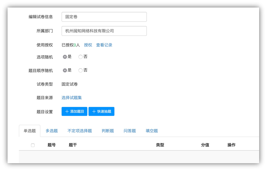Click the 题号 column header

click(x=52, y=145)
